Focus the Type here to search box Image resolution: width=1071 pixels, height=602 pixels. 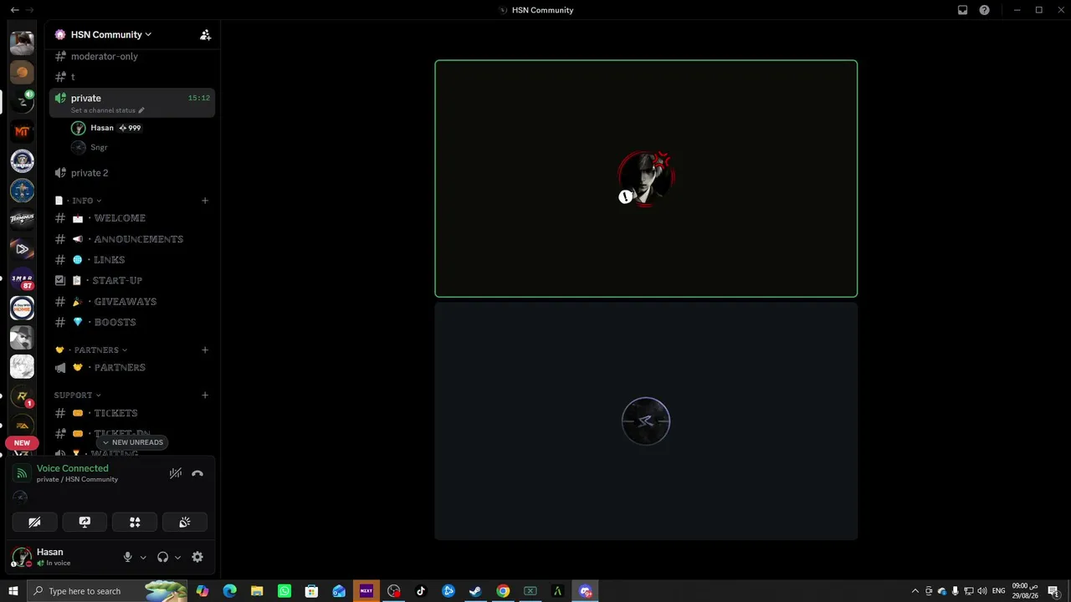click(x=106, y=591)
